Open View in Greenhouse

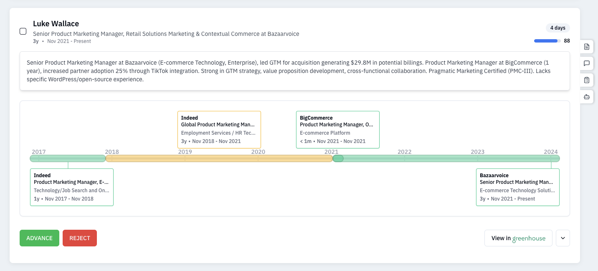click(x=518, y=238)
